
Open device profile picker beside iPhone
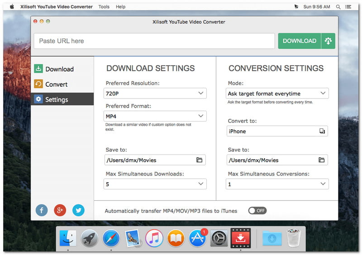pyautogui.click(x=322, y=131)
